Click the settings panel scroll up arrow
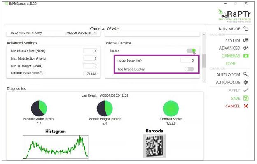Viewport: 257px width, 164px height. tap(204, 35)
